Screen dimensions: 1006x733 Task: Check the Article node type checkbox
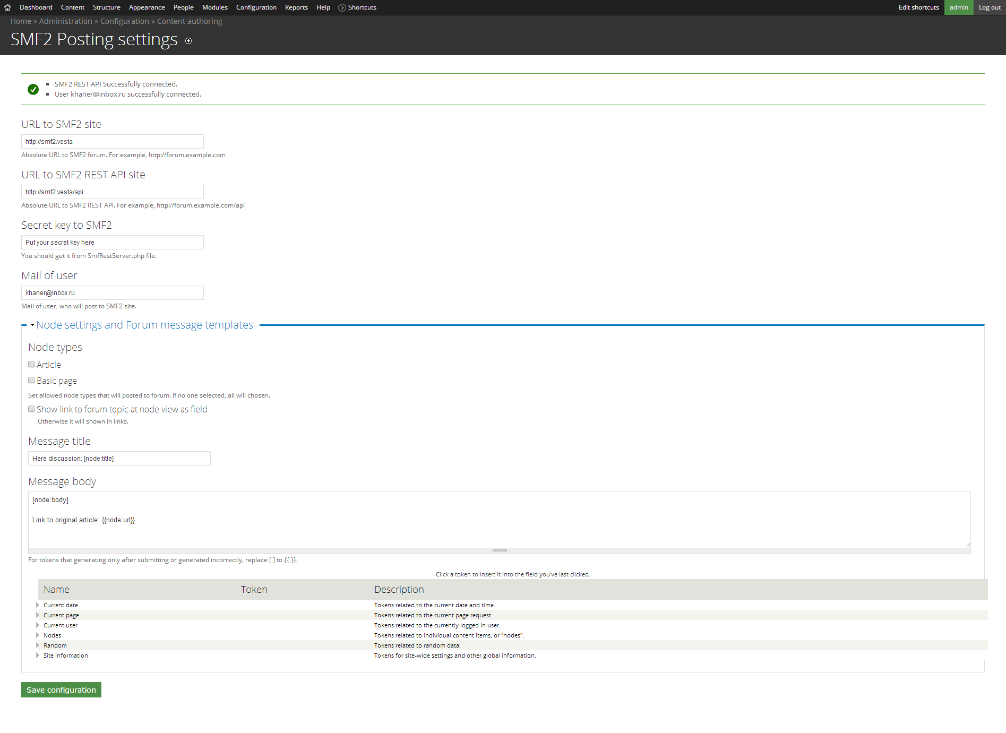31,364
